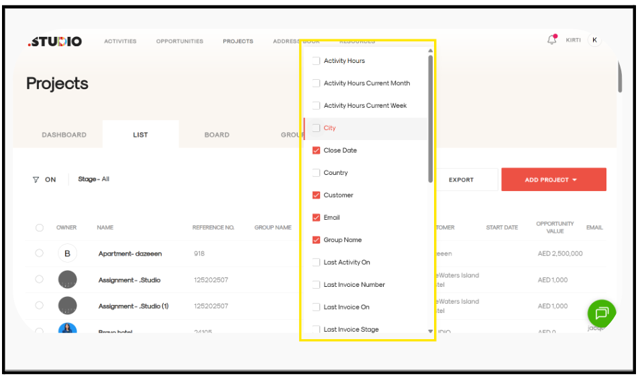
Task: Open the Activities navigation link
Action: (120, 42)
